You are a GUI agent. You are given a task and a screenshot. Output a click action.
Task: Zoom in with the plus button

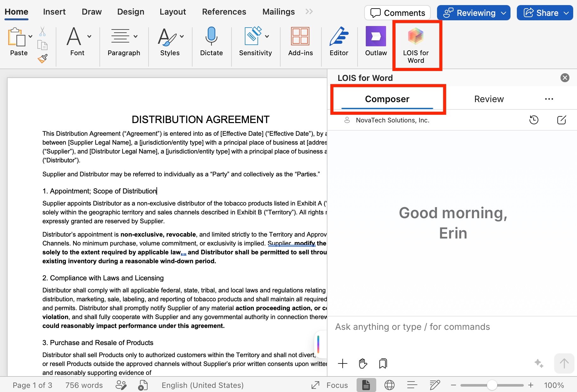point(531,385)
